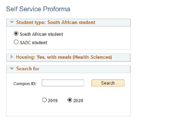Click the 'Campus ID:' field label
The height and width of the screenshot is (138, 184).
[25, 84]
